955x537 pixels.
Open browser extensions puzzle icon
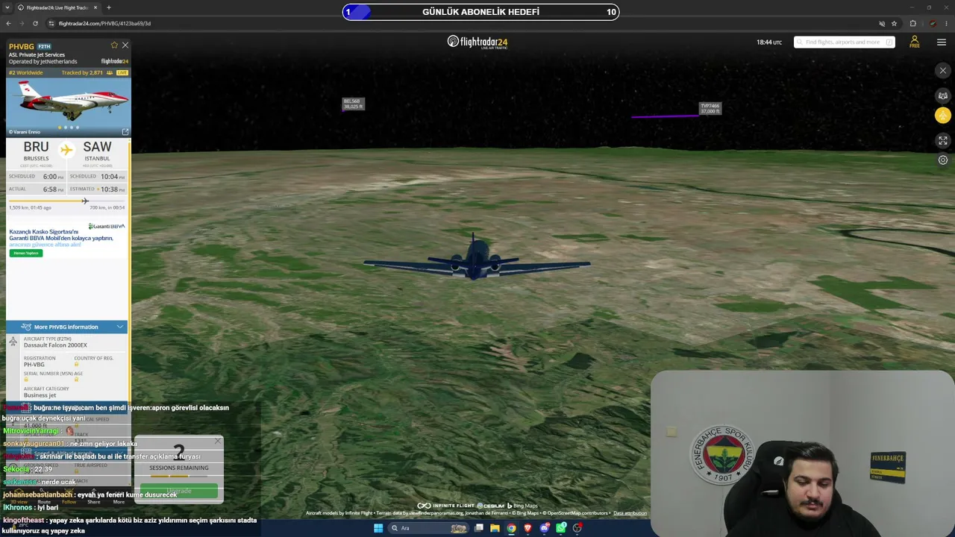click(x=912, y=23)
